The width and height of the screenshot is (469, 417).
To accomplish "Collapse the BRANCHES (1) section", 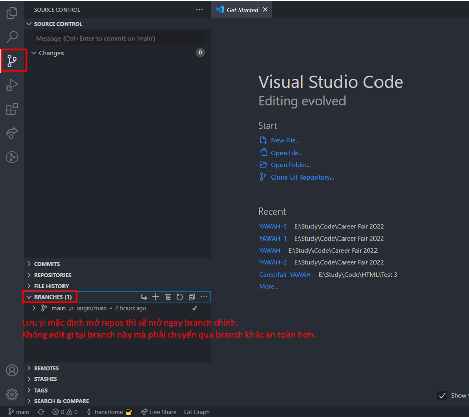I will click(x=29, y=297).
